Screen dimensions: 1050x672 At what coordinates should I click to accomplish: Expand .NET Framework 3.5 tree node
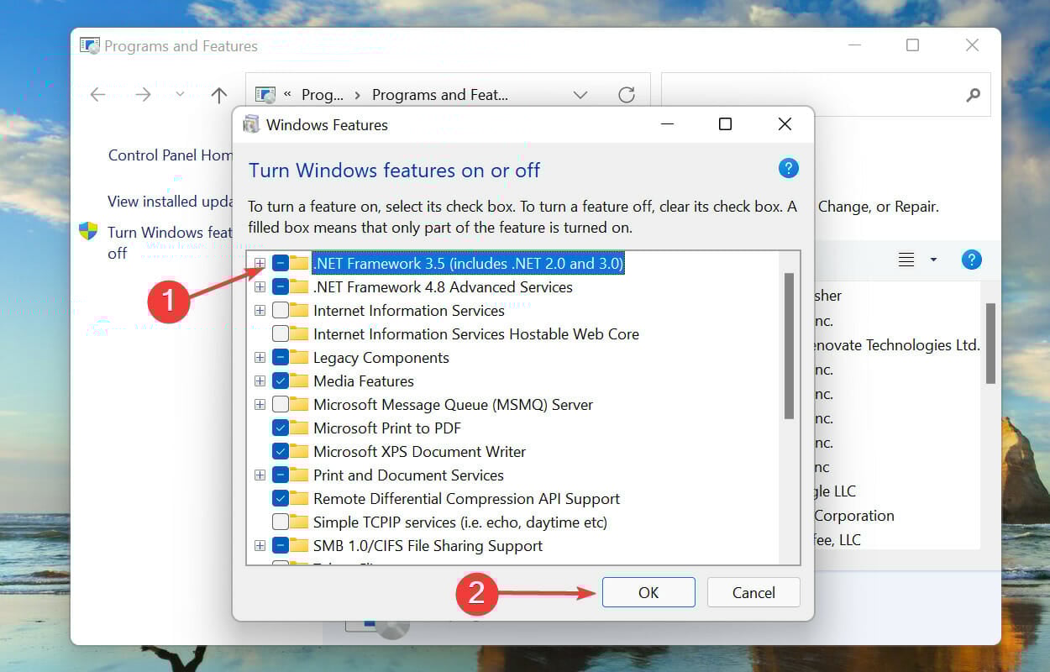[260, 263]
